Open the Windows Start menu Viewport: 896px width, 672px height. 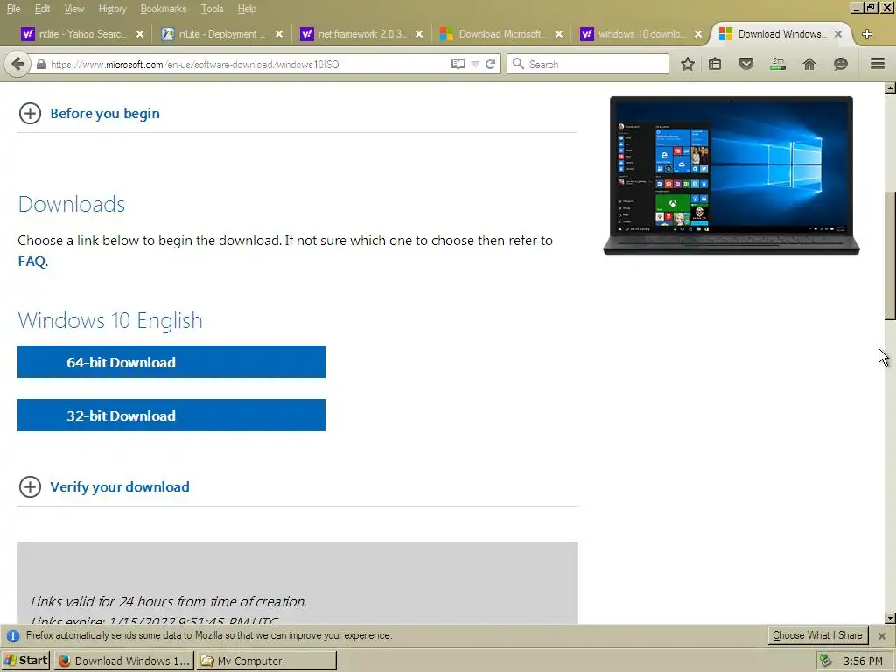(x=26, y=661)
